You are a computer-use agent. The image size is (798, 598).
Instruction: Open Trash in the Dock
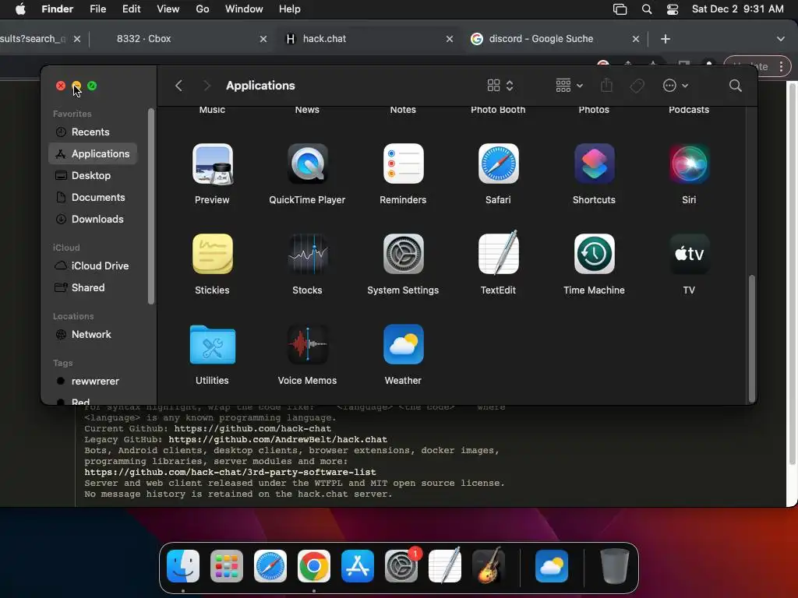point(614,566)
